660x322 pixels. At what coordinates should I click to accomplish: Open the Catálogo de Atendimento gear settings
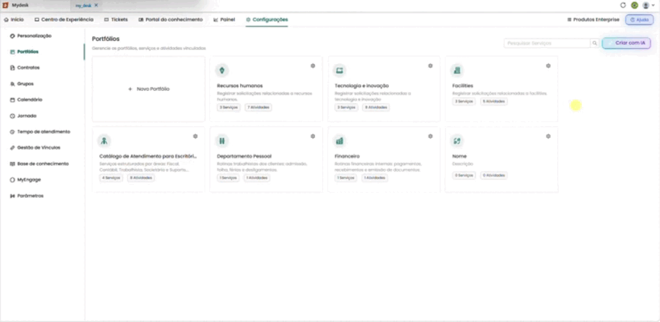(x=195, y=136)
